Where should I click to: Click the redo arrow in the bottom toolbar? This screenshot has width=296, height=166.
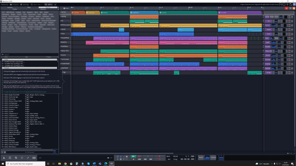pyautogui.click(x=22, y=158)
